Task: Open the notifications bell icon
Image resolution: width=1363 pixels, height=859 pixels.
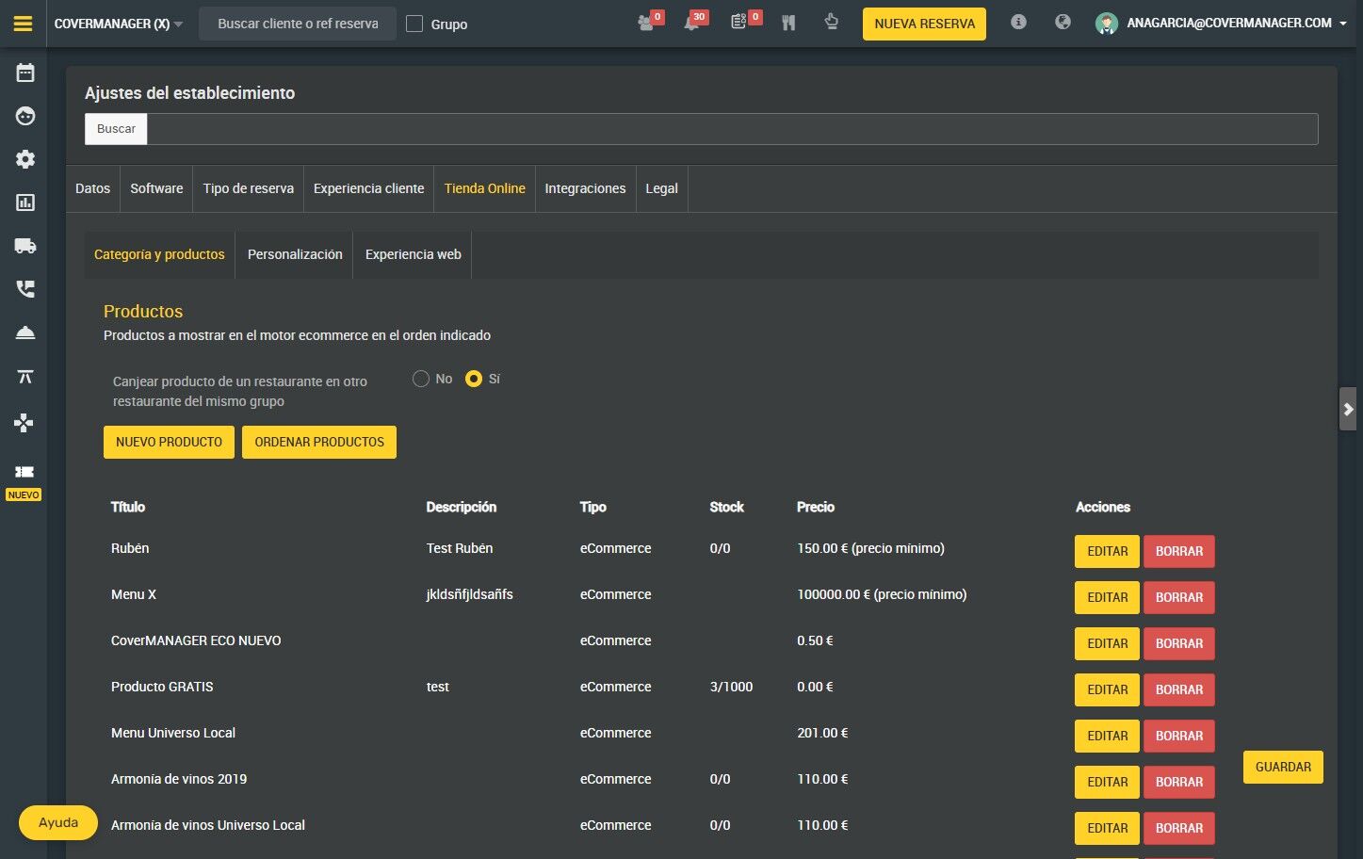Action: click(692, 23)
